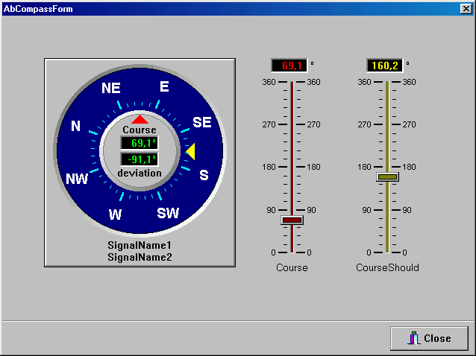Viewport: 476px width, 356px height.
Task: Click the olive CourseShould slider thumb
Action: (387, 177)
